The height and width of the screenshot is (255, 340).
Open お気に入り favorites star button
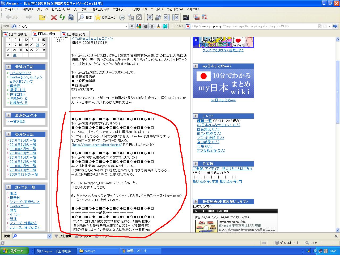pyautogui.click(x=105, y=17)
